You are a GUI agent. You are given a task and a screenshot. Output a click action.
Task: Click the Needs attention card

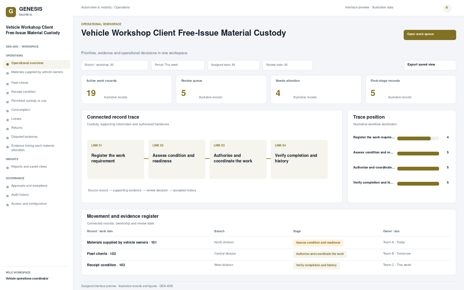tap(316, 90)
